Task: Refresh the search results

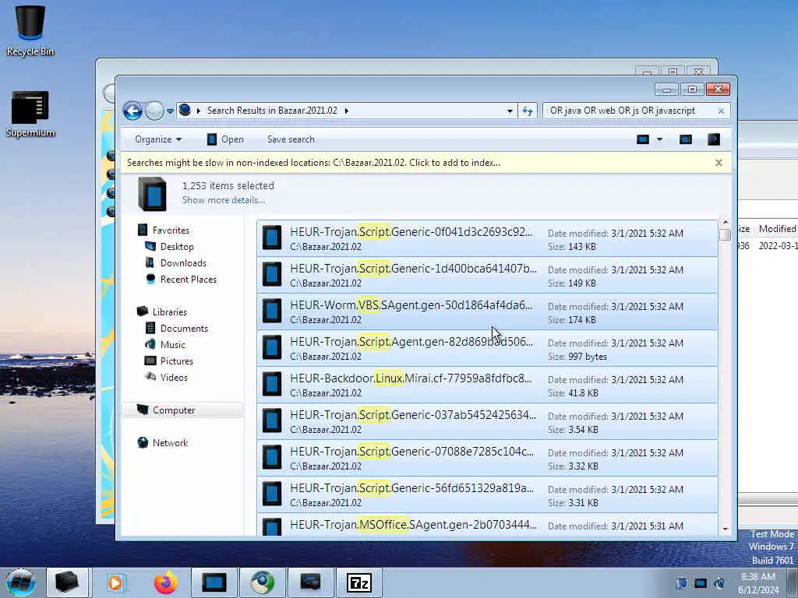Action: coord(528,111)
